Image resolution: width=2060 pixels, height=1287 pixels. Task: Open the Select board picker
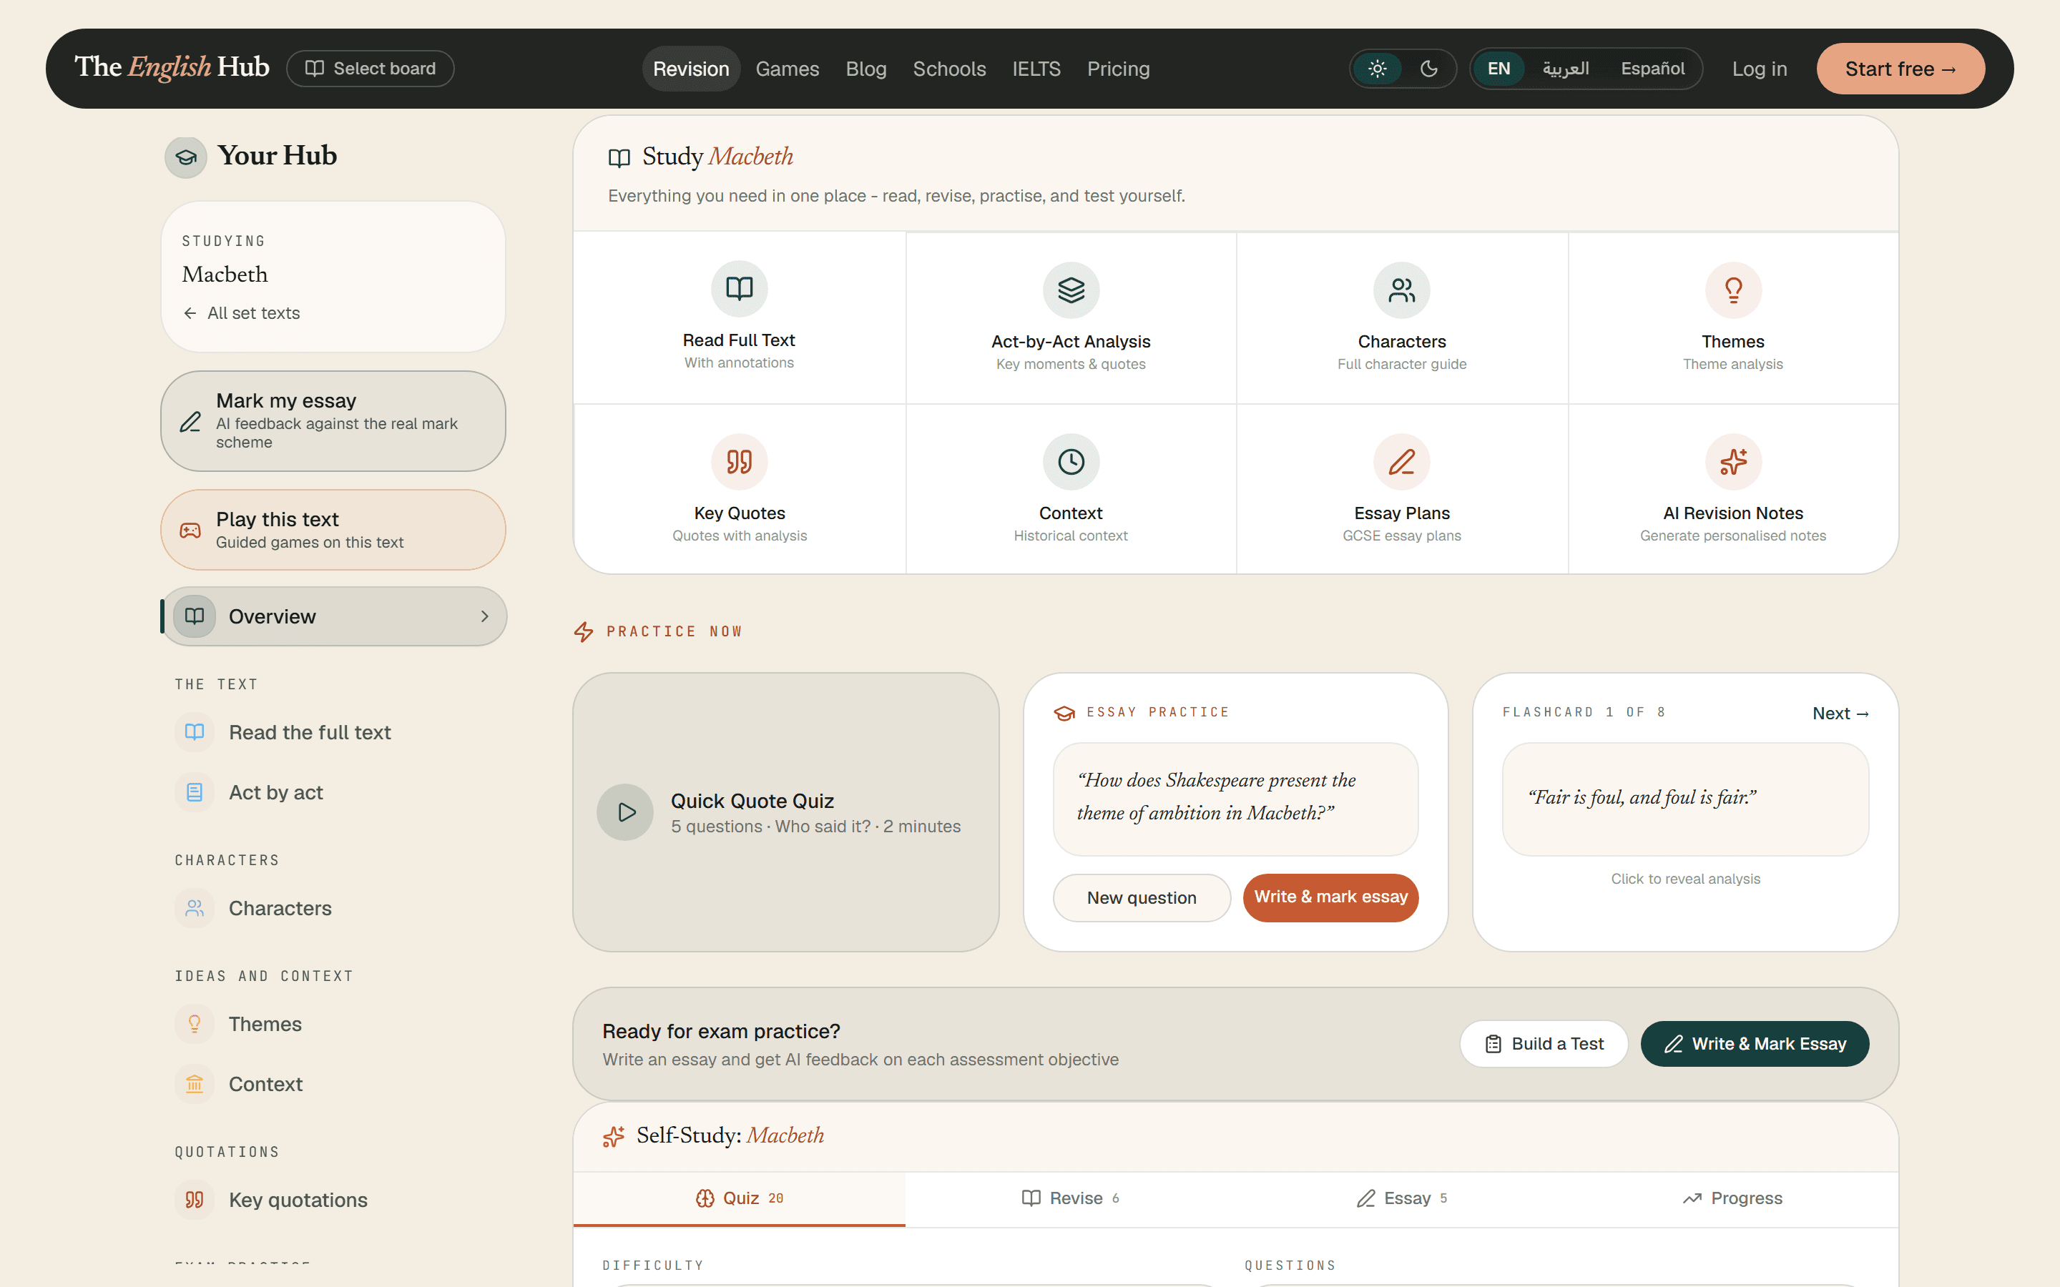pos(371,69)
